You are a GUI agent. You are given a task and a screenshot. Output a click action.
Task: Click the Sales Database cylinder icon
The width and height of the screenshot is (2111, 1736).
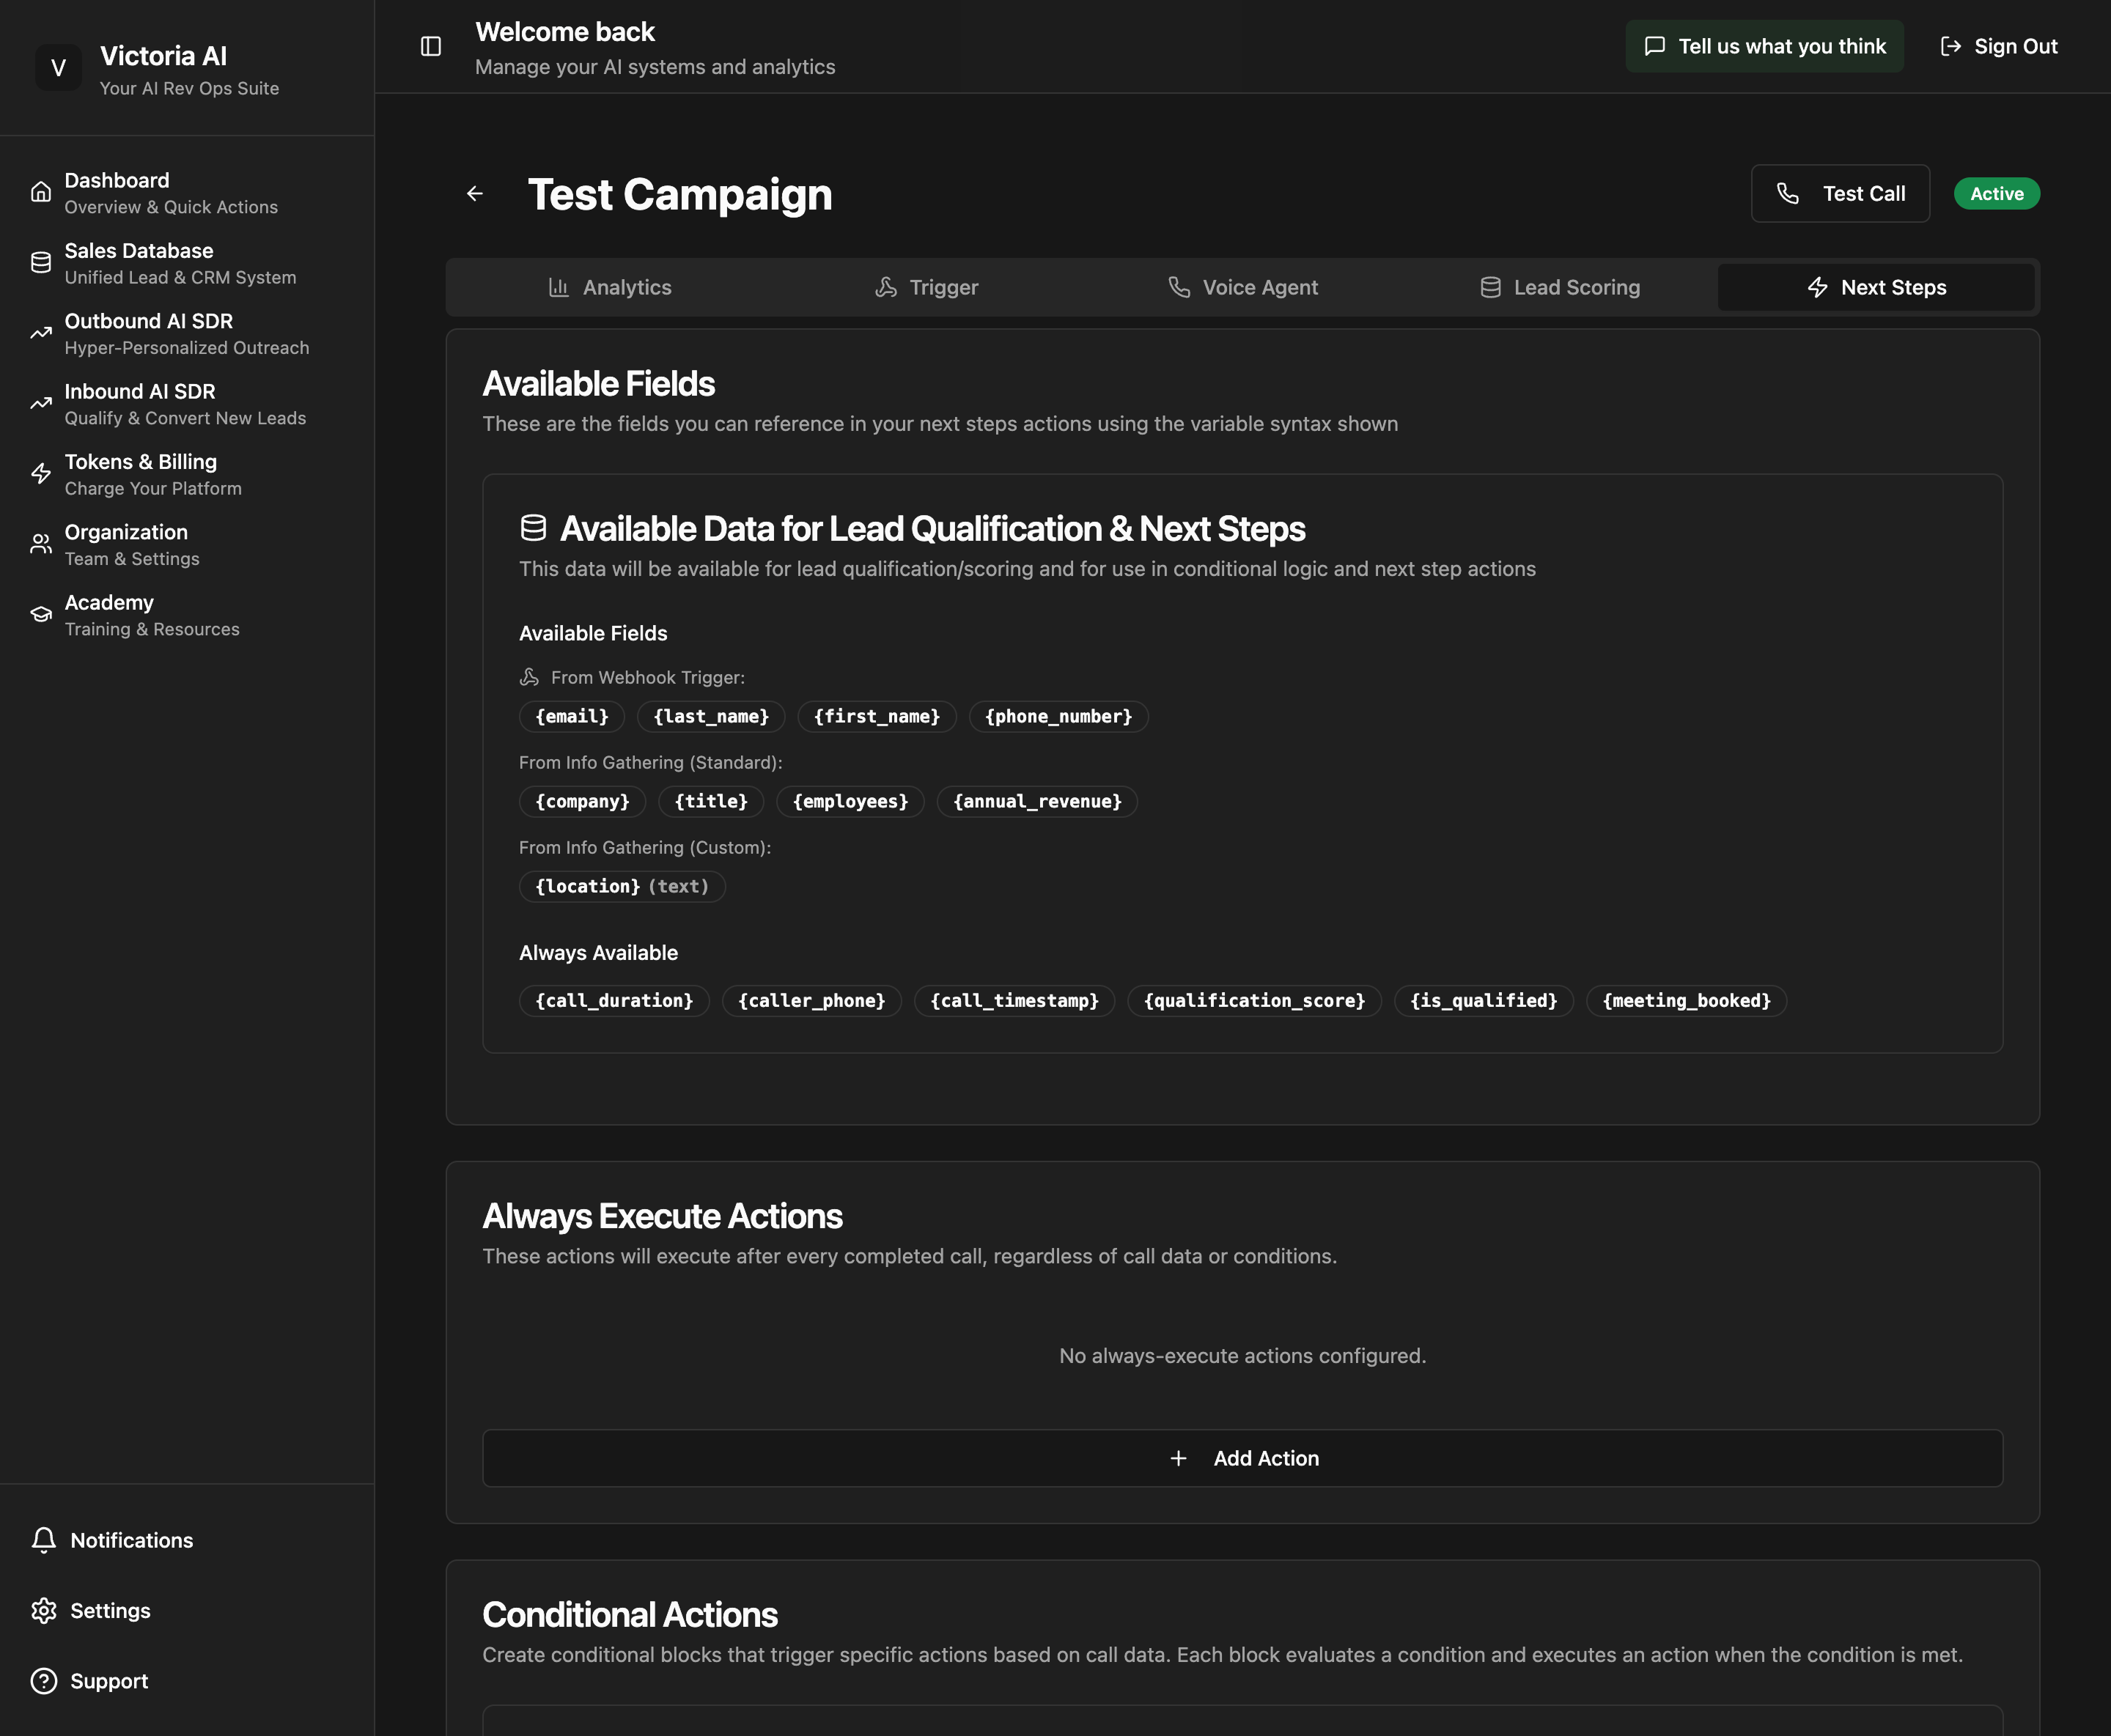click(x=41, y=263)
